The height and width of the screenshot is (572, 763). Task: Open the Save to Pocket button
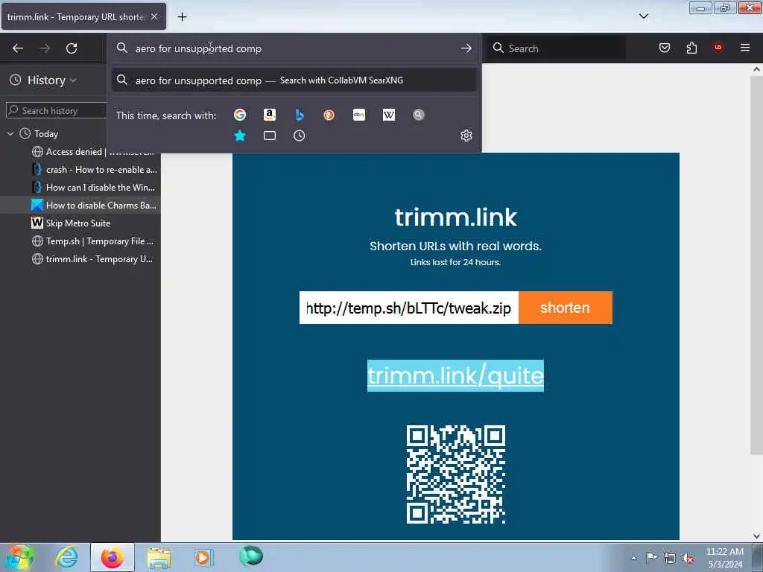click(664, 48)
